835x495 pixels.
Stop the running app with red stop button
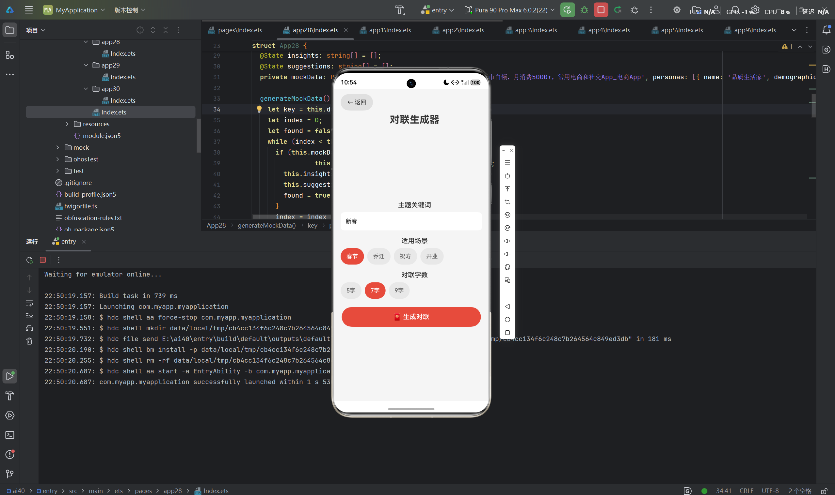pos(601,10)
